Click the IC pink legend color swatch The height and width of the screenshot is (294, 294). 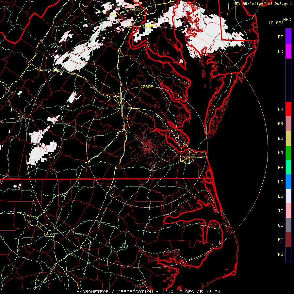(288, 211)
